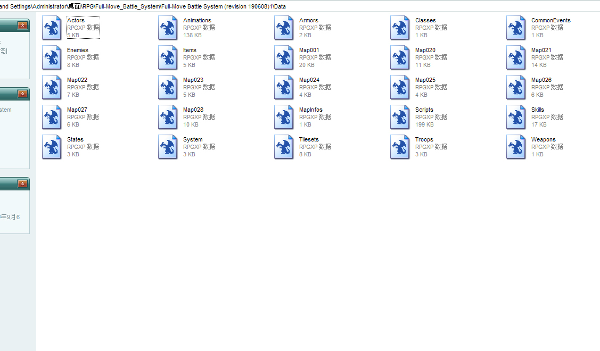Viewport: 600px width, 351px height.
Task: Select the Map021 file icon
Action: click(516, 57)
